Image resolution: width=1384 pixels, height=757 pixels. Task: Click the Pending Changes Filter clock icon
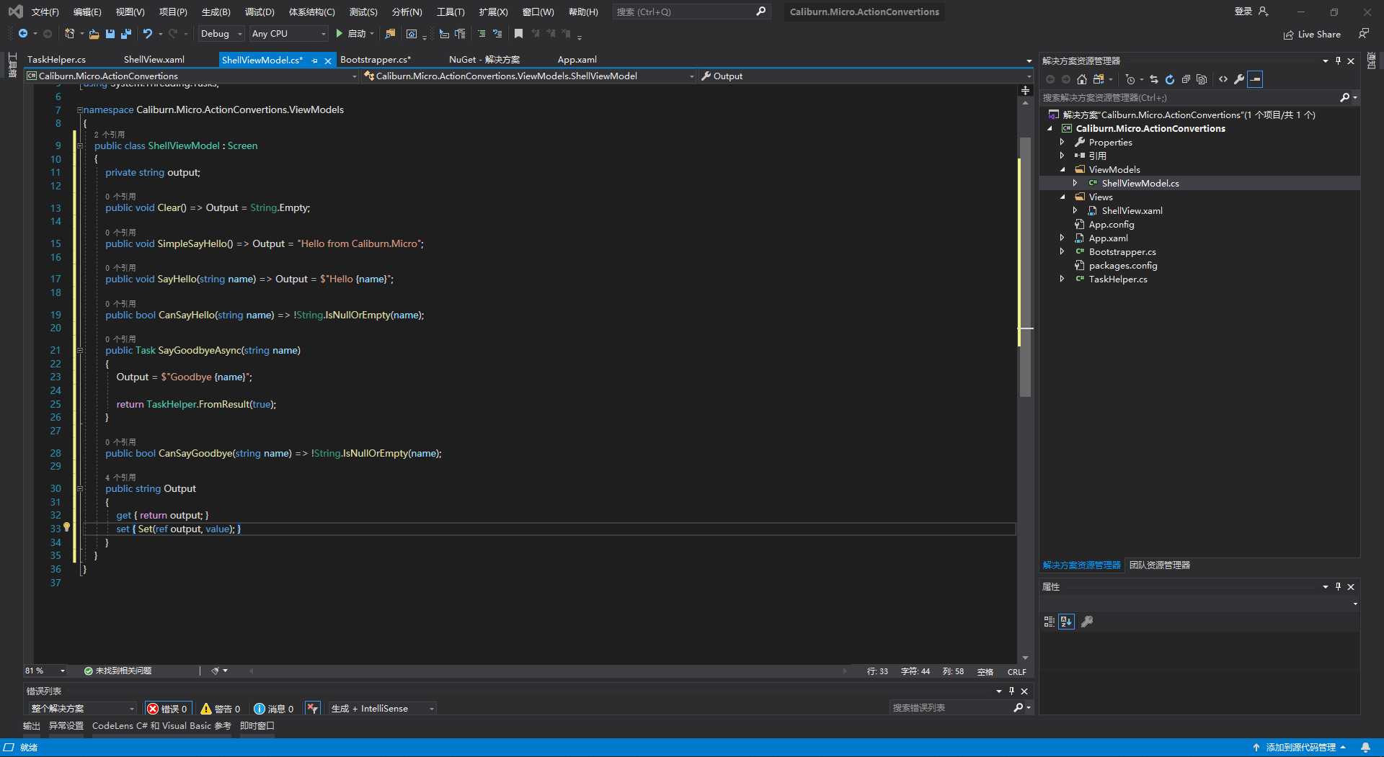point(1130,79)
